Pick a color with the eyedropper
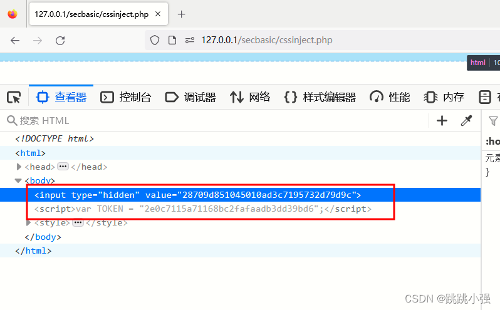This screenshot has width=500, height=310. click(466, 121)
